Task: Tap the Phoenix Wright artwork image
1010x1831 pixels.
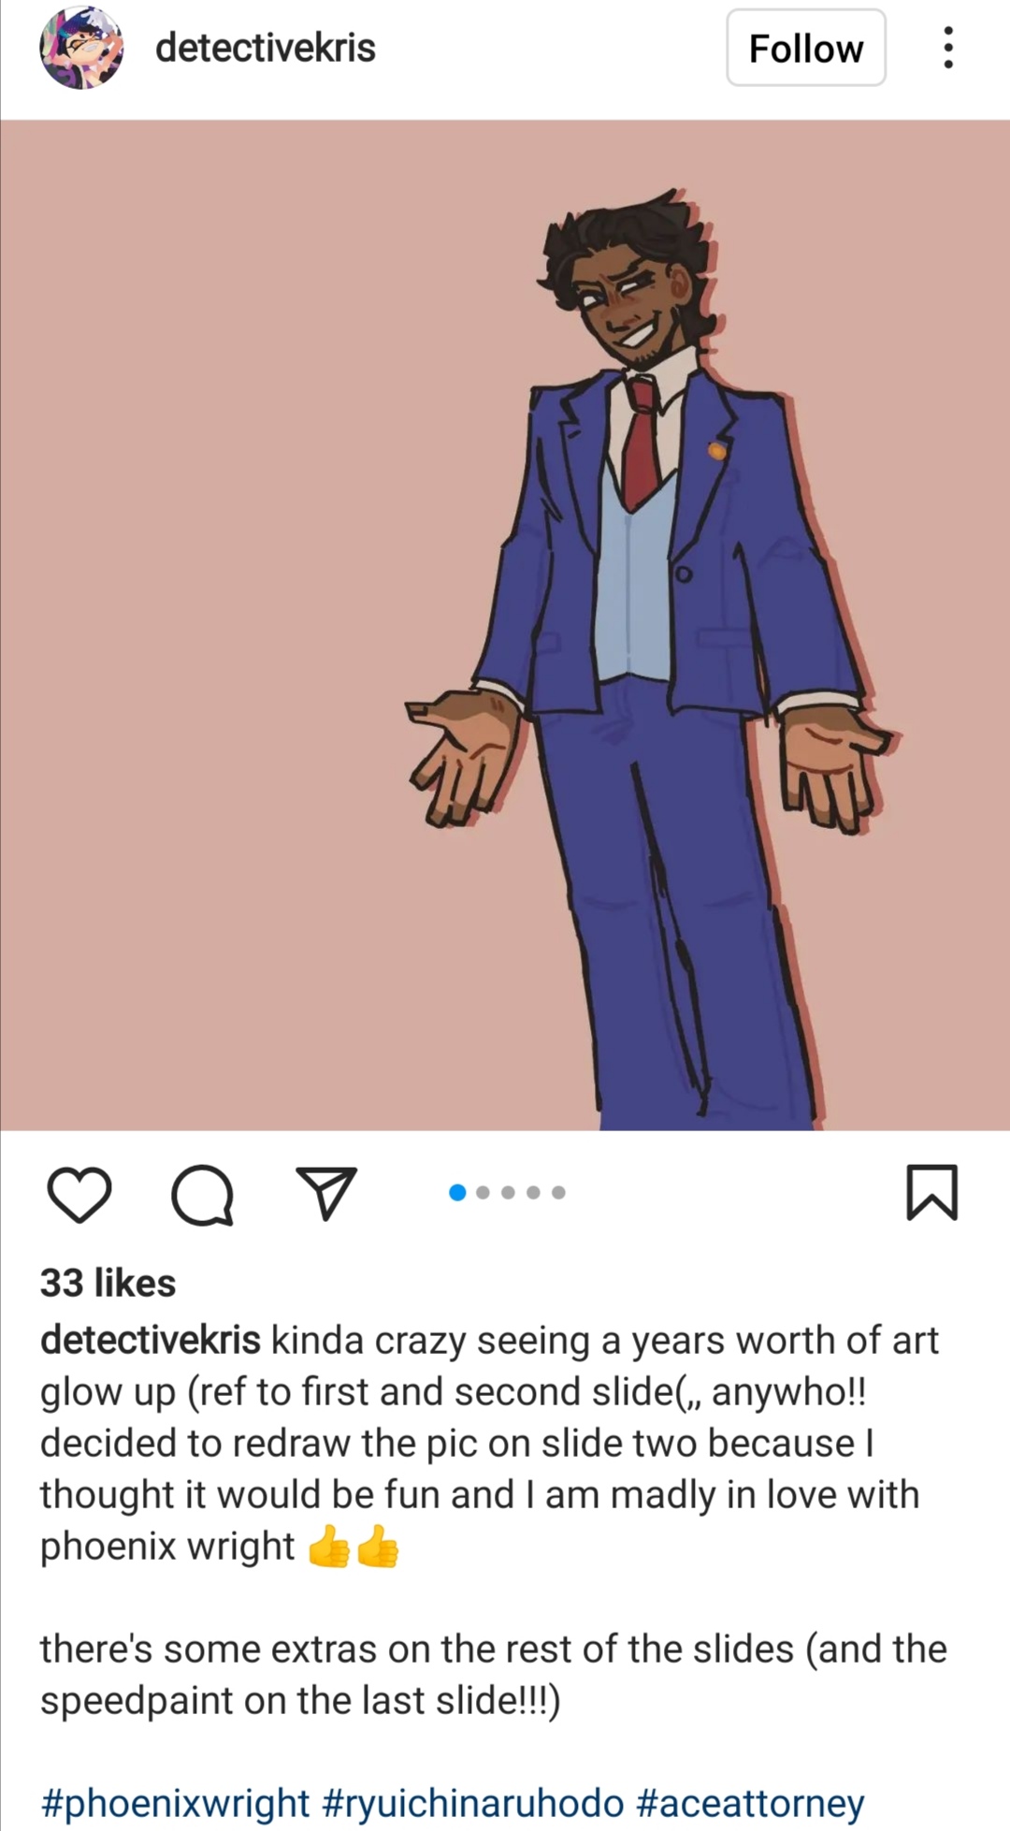Action: click(x=505, y=625)
